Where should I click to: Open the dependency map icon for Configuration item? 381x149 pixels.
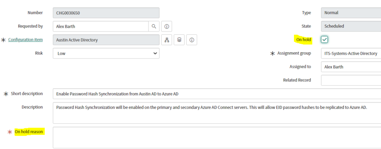click(x=167, y=40)
